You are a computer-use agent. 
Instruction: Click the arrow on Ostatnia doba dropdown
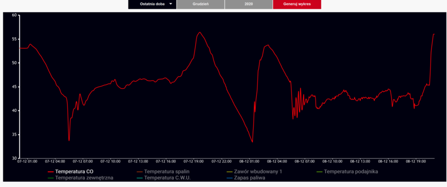pos(171,4)
